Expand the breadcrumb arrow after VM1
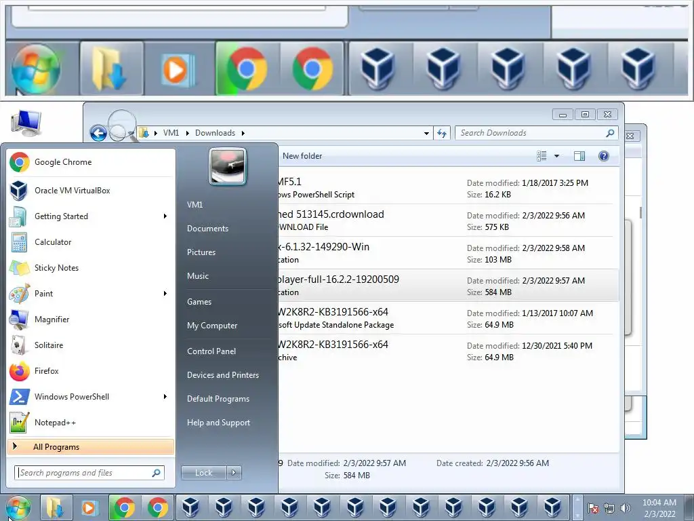This screenshot has width=694, height=521. pyautogui.click(x=187, y=133)
